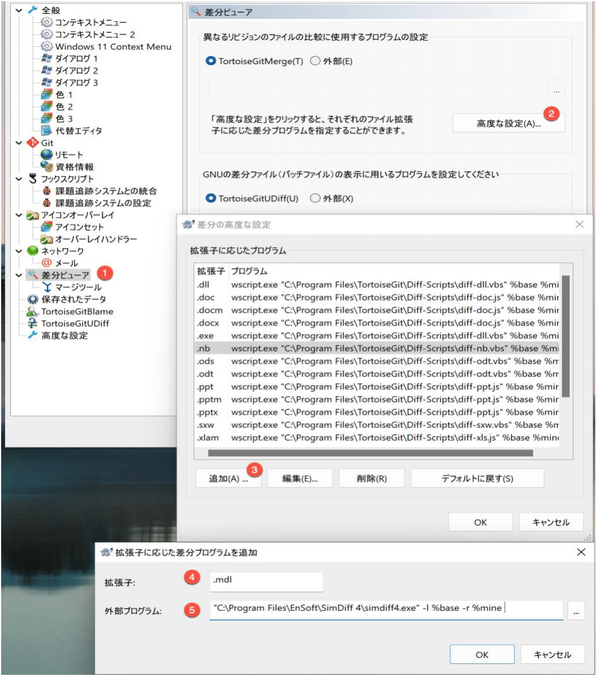This screenshot has height=676, width=597.
Task: Click the リモート globe icon
Action: [46, 154]
